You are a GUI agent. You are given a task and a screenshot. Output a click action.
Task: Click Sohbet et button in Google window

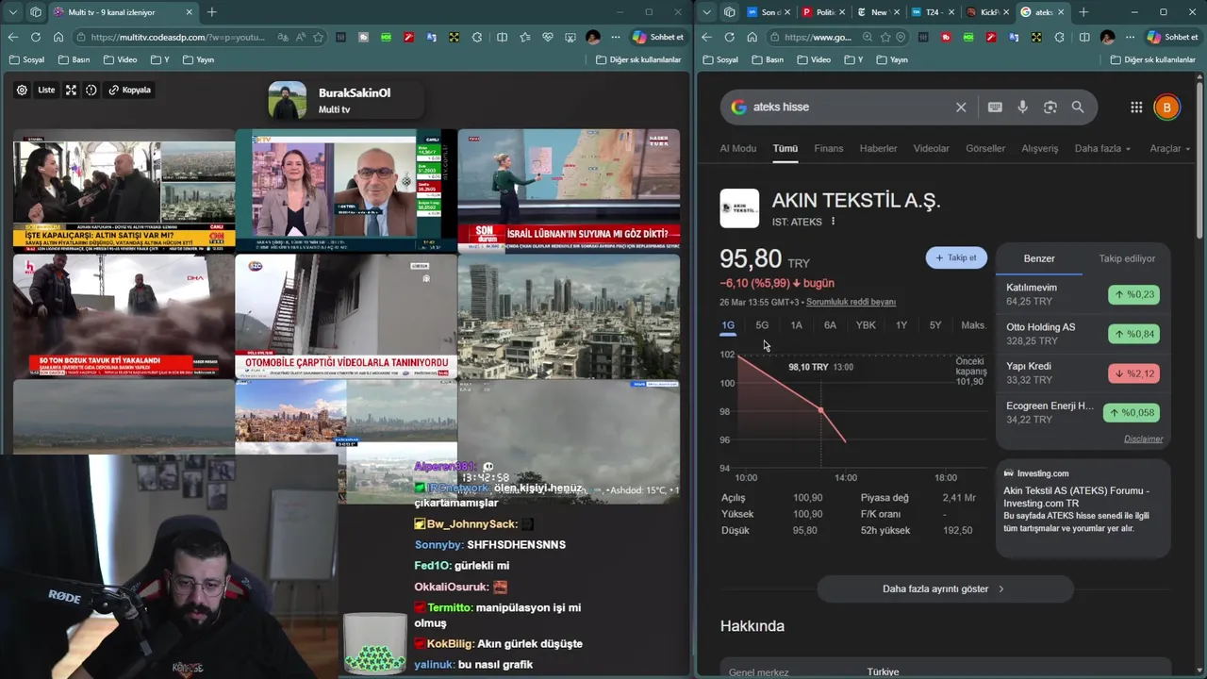[x=1172, y=37]
